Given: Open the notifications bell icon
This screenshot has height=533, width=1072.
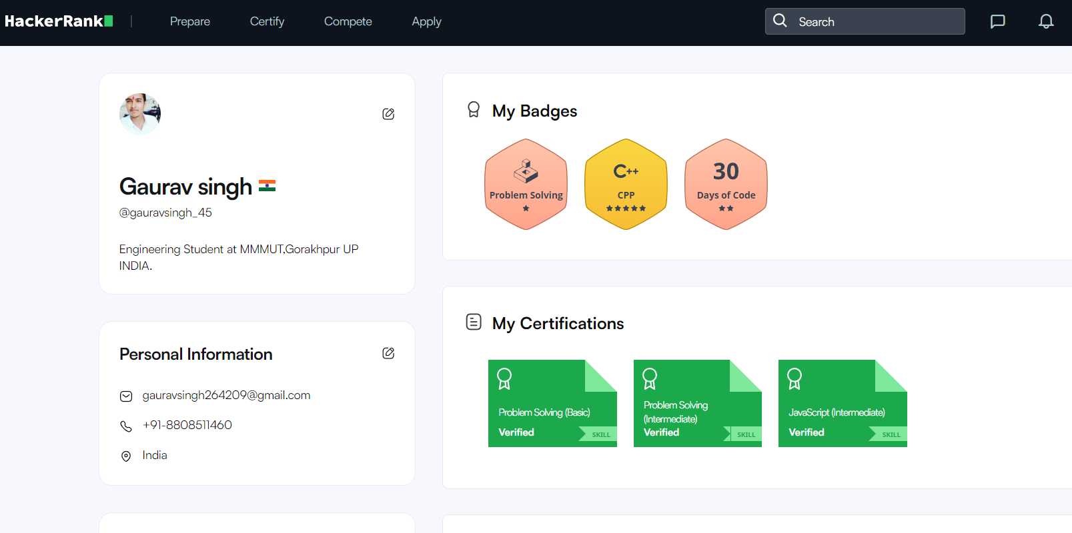Looking at the screenshot, I should [1046, 21].
